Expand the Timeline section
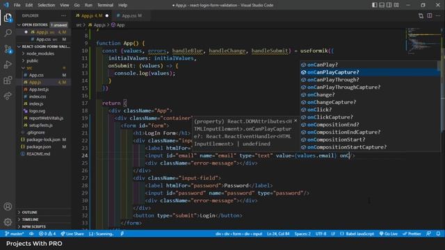This screenshot has height=250, width=445. click(30, 219)
